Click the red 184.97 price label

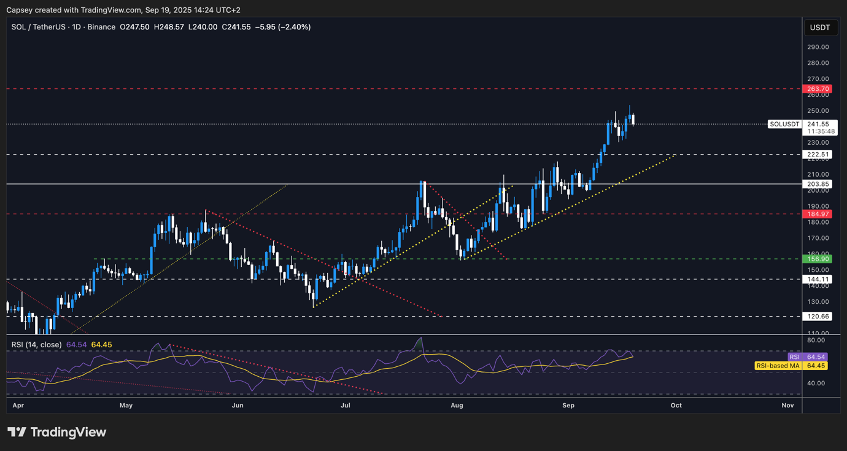tap(817, 214)
